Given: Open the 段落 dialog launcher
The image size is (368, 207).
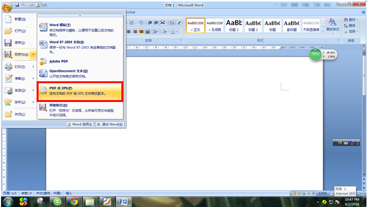Looking at the screenshot, I should point(181,40).
